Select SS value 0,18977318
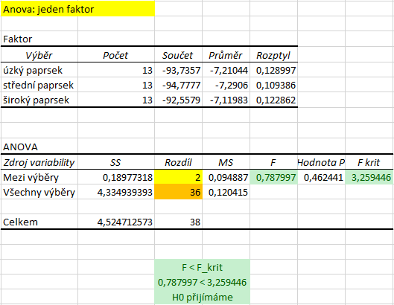This screenshot has height=305, width=394. [x=116, y=177]
